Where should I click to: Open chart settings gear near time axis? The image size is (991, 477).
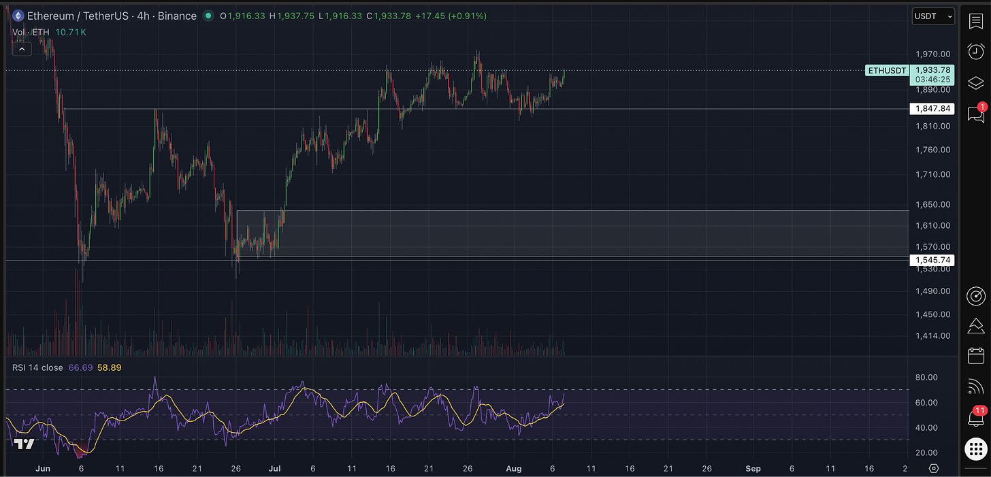(933, 469)
